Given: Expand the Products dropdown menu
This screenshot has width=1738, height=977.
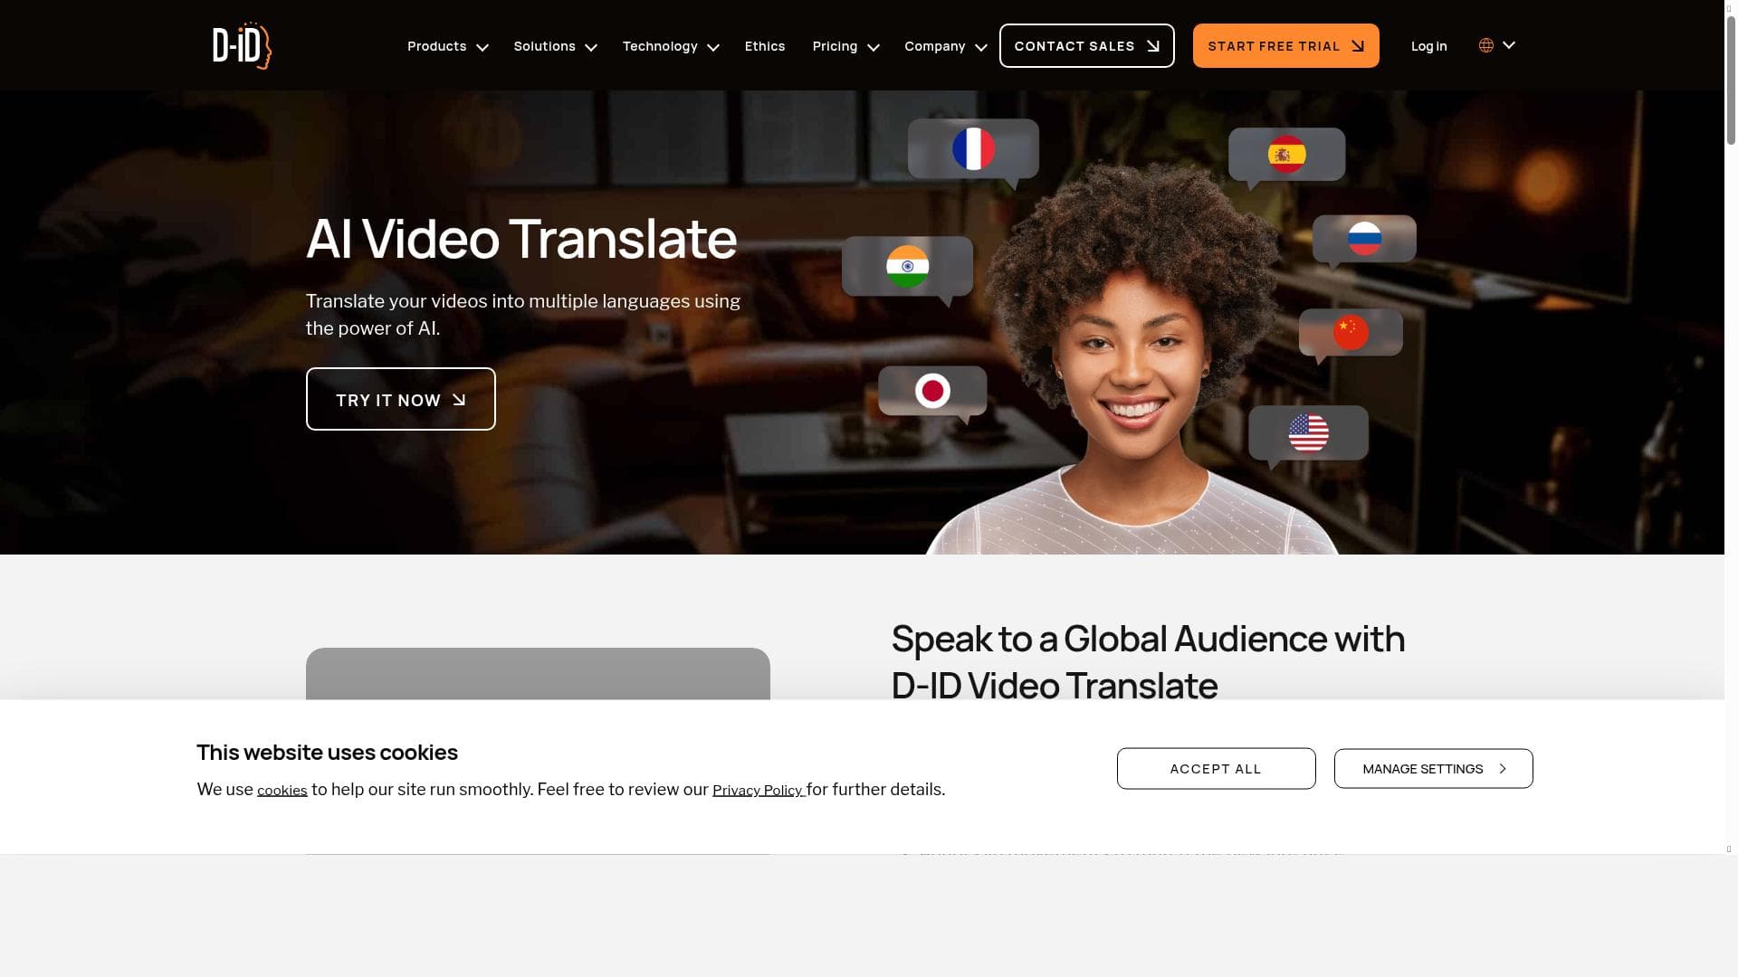Looking at the screenshot, I should tap(447, 46).
